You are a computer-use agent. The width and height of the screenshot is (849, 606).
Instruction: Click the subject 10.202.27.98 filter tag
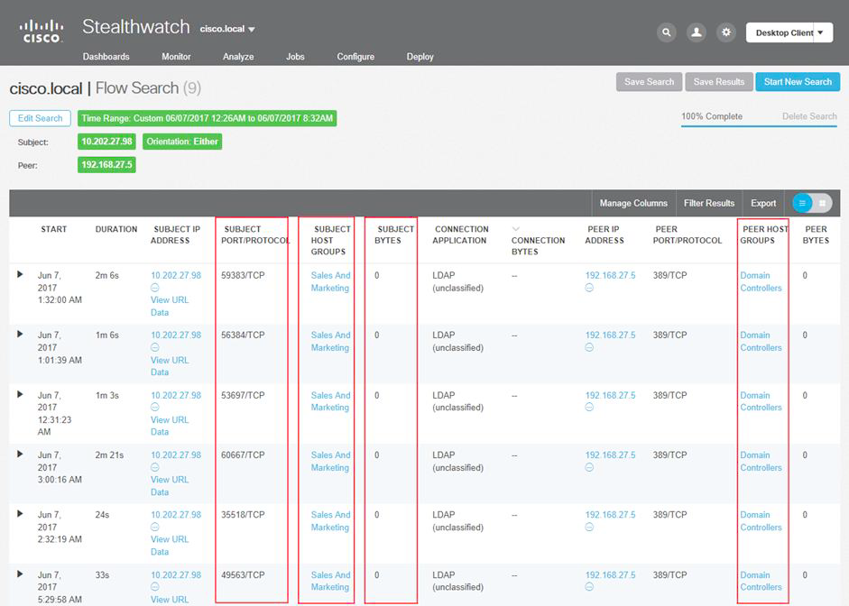point(106,142)
